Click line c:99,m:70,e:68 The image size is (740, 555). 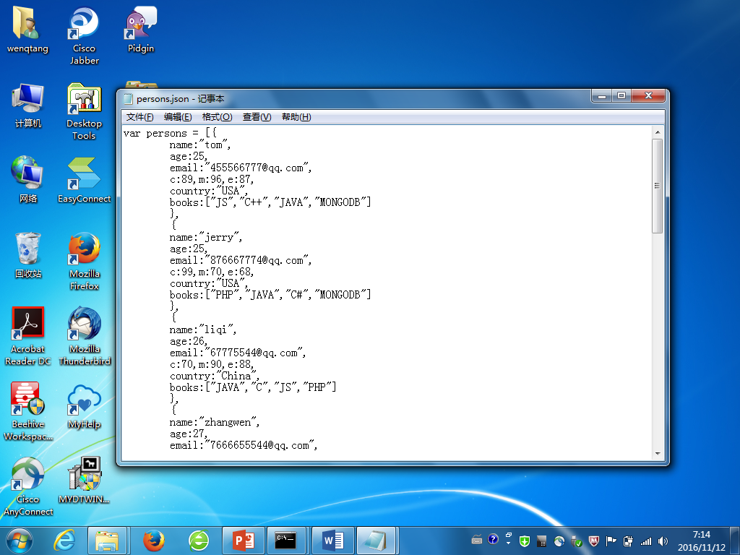click(x=212, y=272)
